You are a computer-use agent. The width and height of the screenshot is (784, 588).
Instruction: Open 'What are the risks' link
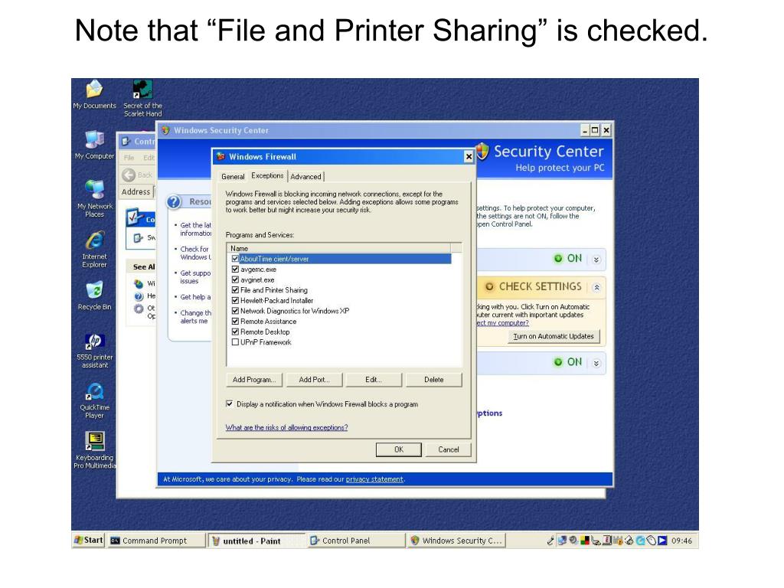(286, 427)
